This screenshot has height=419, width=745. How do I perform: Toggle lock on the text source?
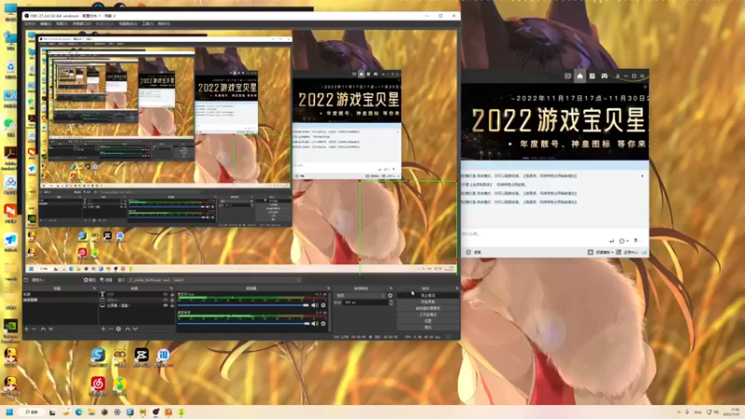coord(172,294)
